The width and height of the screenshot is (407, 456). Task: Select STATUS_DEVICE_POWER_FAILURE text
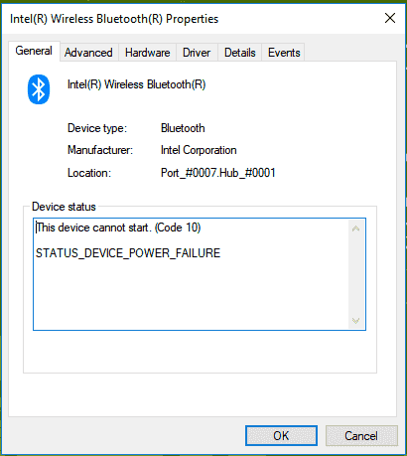click(128, 253)
